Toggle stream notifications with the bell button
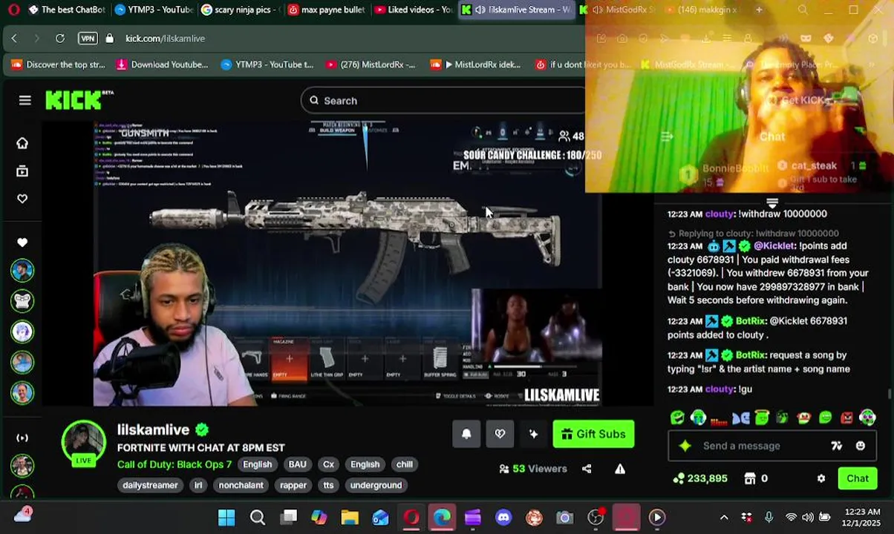 466,434
